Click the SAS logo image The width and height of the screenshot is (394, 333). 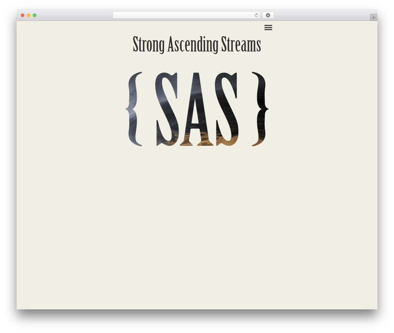[197, 109]
